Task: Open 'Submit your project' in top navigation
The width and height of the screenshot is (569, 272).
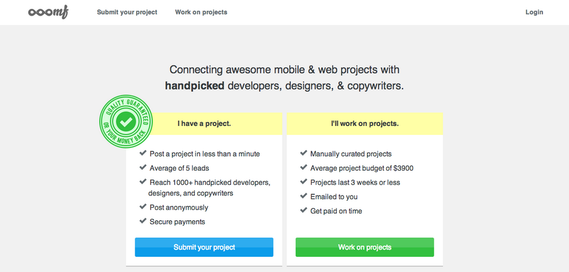Action: pos(127,12)
